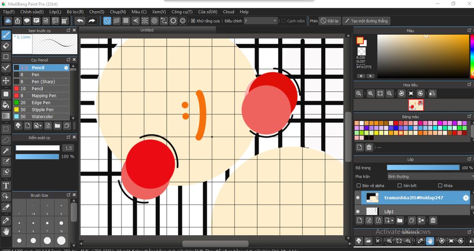This screenshot has height=251, width=474.
Task: Enable the curve snap guide
Action: tap(163, 21)
